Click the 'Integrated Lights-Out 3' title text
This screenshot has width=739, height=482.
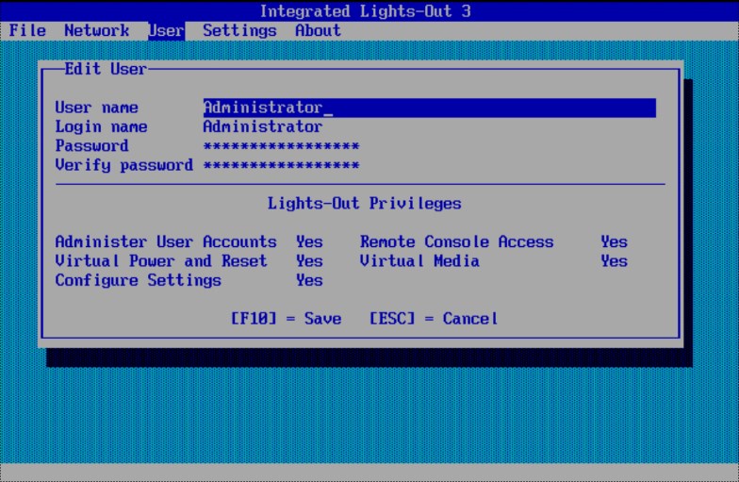pyautogui.click(x=366, y=11)
